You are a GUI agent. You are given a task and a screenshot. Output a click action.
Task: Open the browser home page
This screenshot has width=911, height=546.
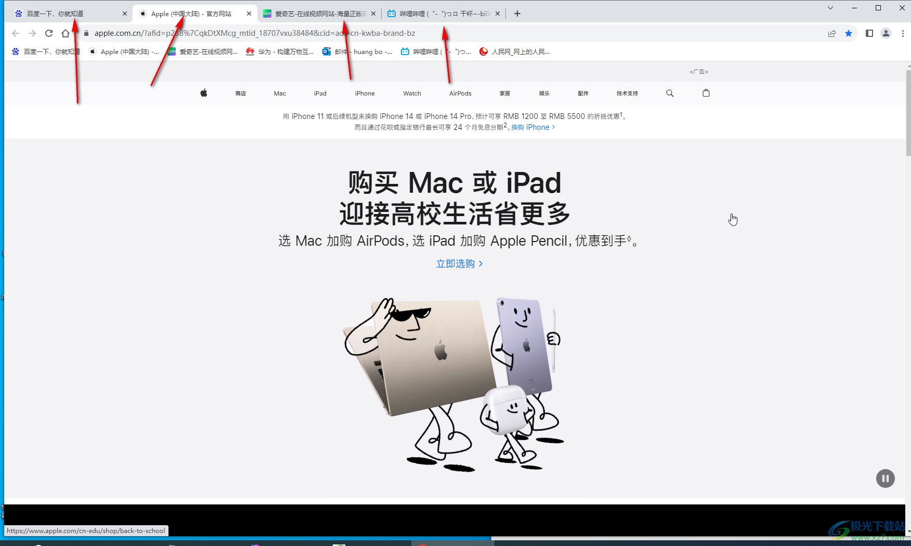coord(66,33)
